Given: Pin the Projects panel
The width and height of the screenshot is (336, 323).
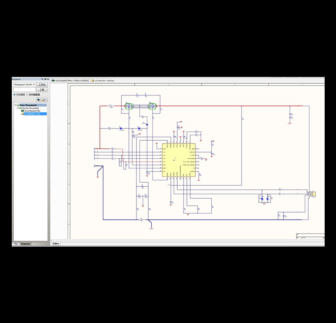Looking at the screenshot, I should (45, 79).
